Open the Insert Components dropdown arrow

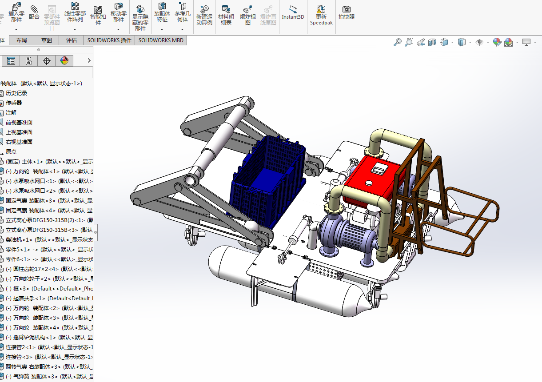tap(16, 30)
